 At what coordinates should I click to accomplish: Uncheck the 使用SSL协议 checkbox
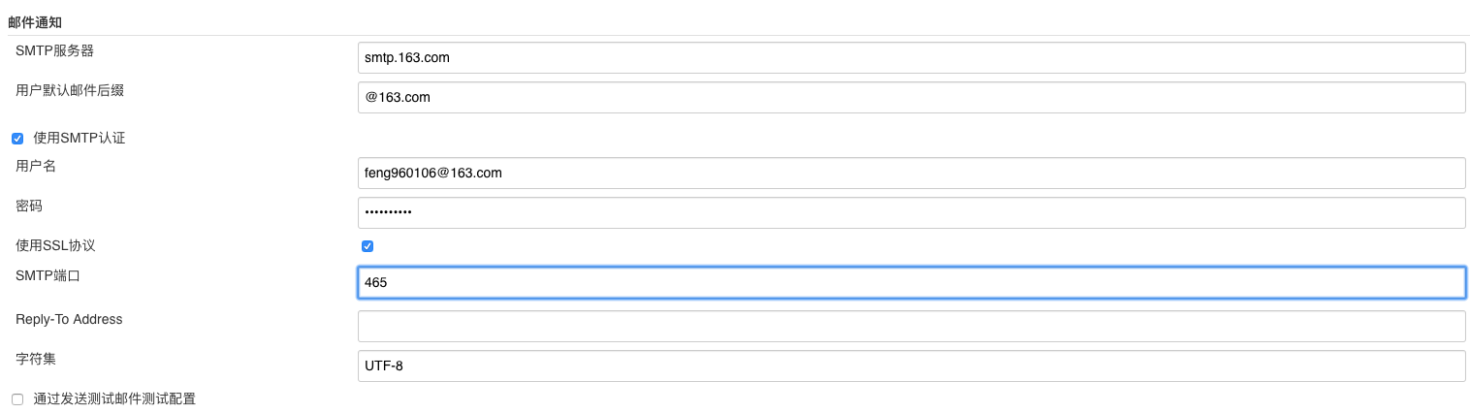click(367, 246)
